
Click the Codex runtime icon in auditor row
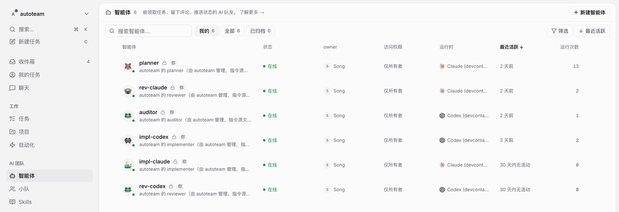pos(442,116)
